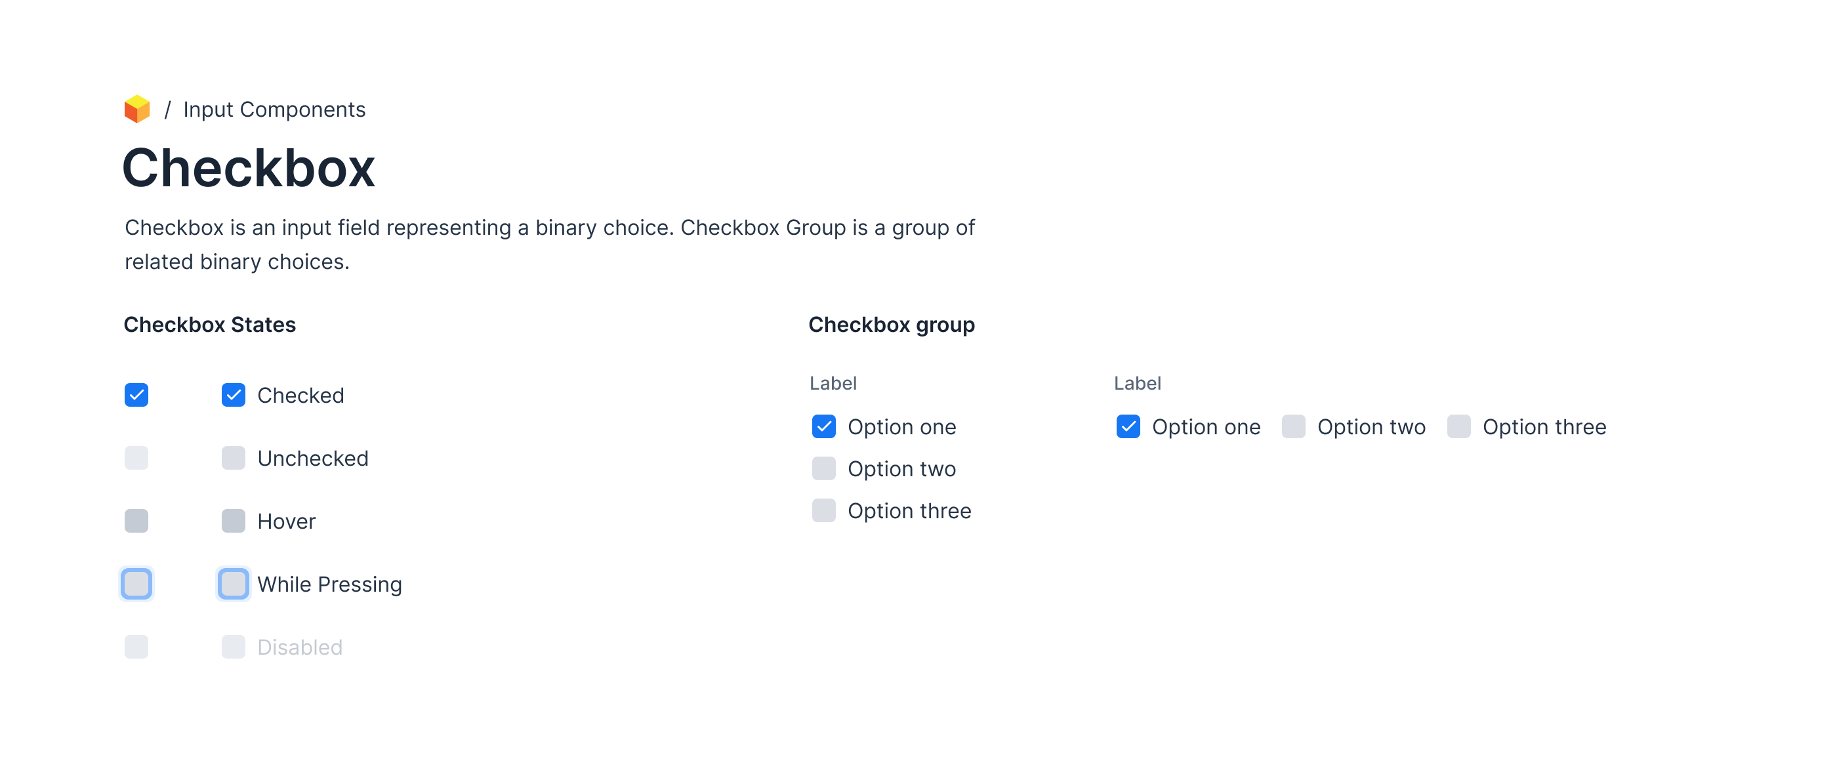Click the While Pressing checkbox
The height and width of the screenshot is (778, 1837).
click(233, 584)
